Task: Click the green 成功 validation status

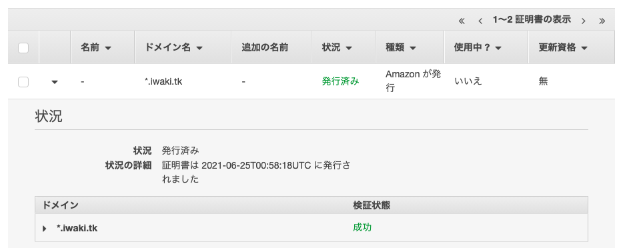Action: coord(362,227)
